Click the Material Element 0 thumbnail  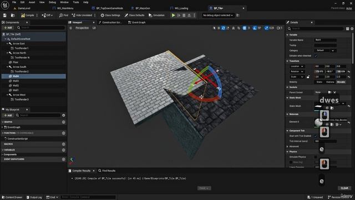tap(318, 122)
